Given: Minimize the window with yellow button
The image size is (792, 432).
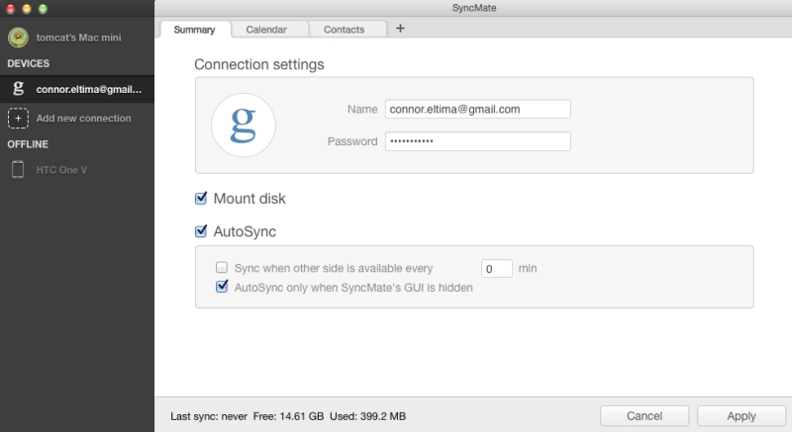Looking at the screenshot, I should point(27,9).
